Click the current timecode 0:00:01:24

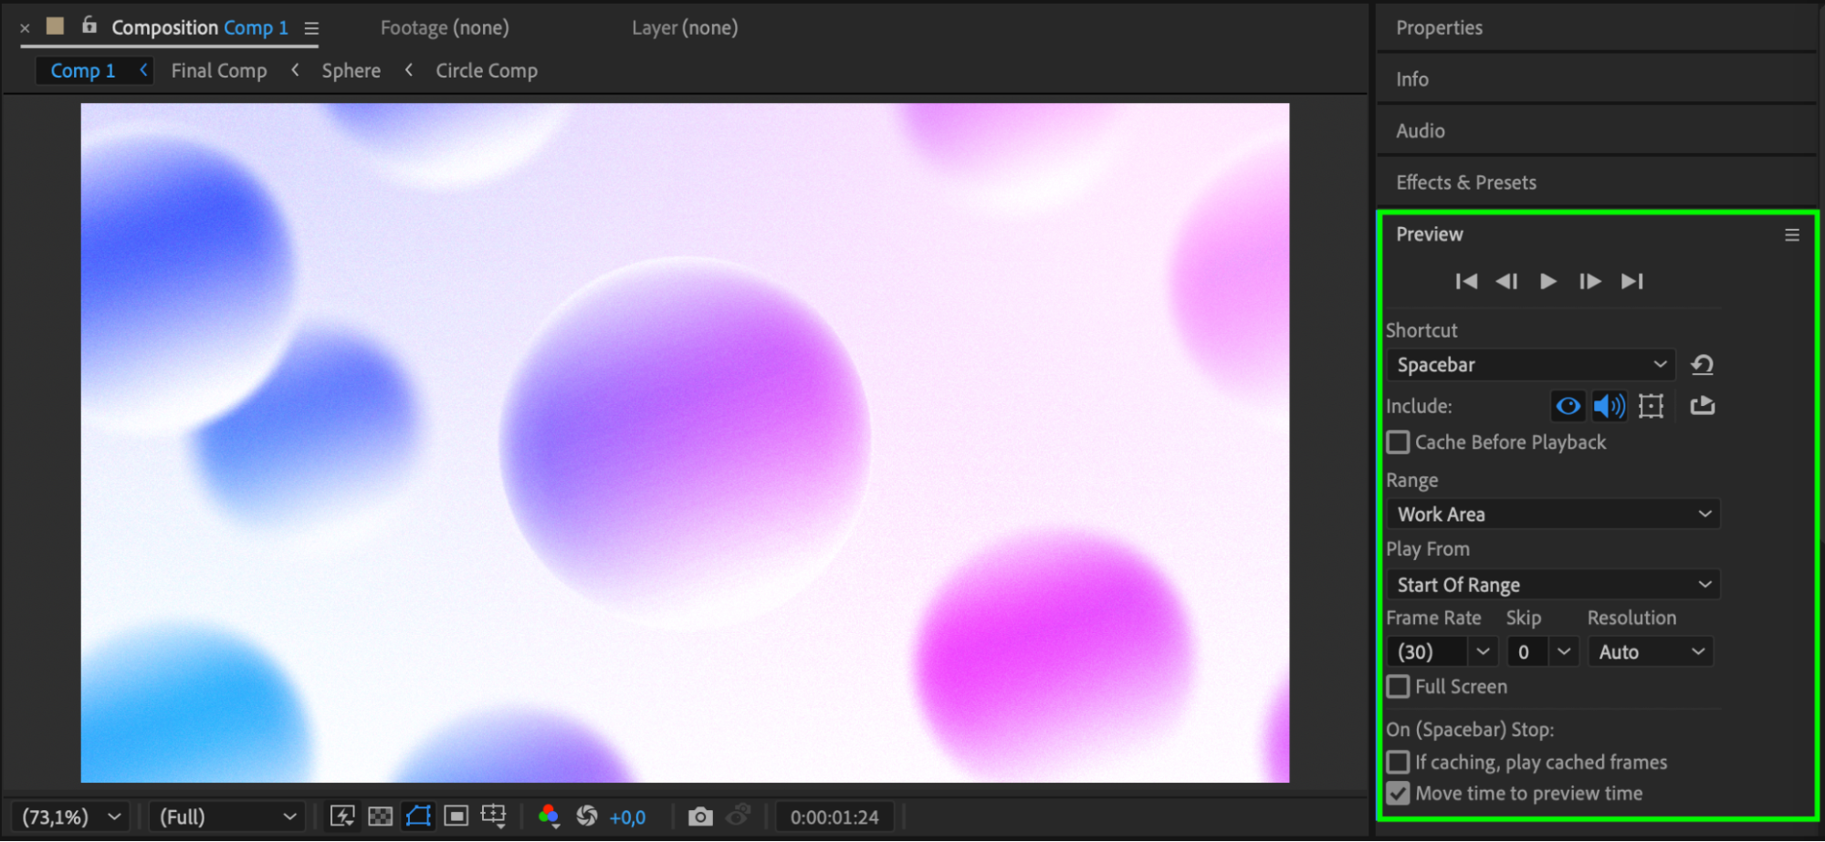[x=834, y=817]
